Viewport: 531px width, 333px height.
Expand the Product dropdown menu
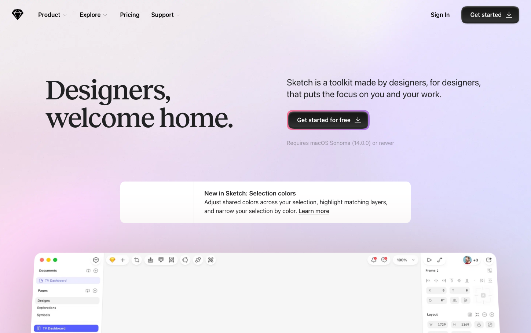click(x=52, y=15)
